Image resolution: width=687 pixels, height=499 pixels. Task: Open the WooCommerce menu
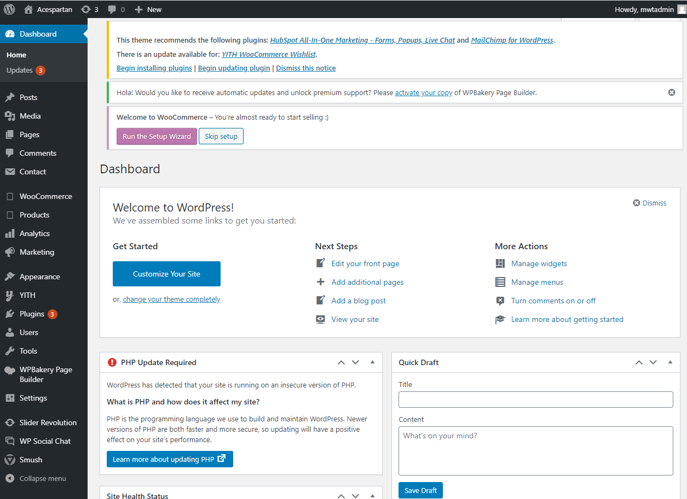pyautogui.click(x=45, y=196)
